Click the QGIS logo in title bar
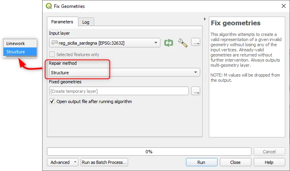 pos(49,6)
